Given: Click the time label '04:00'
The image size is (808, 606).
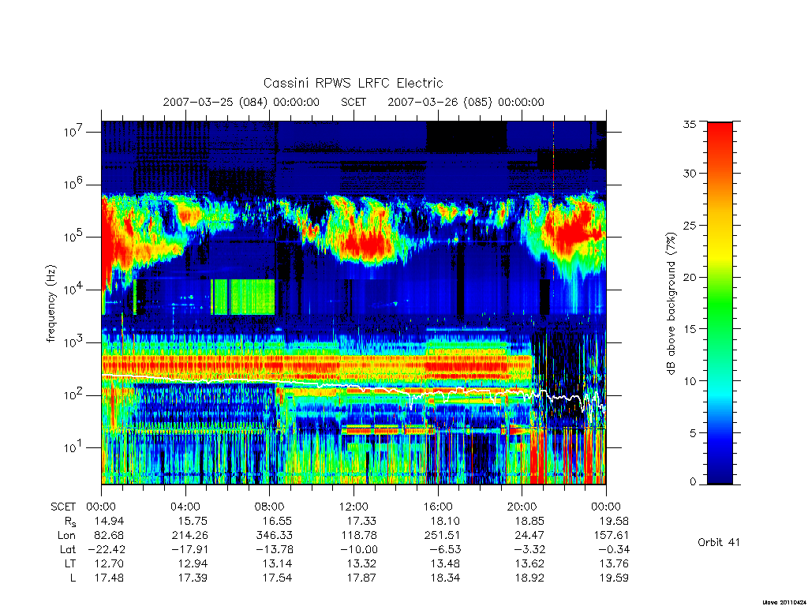Looking at the screenshot, I should (x=185, y=507).
